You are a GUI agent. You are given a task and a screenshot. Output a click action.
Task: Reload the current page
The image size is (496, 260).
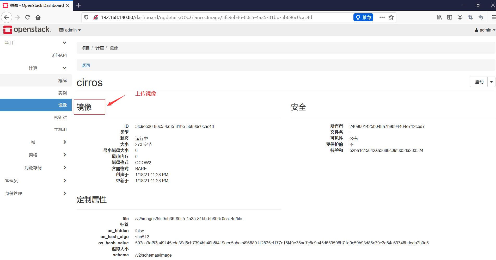(x=28, y=17)
